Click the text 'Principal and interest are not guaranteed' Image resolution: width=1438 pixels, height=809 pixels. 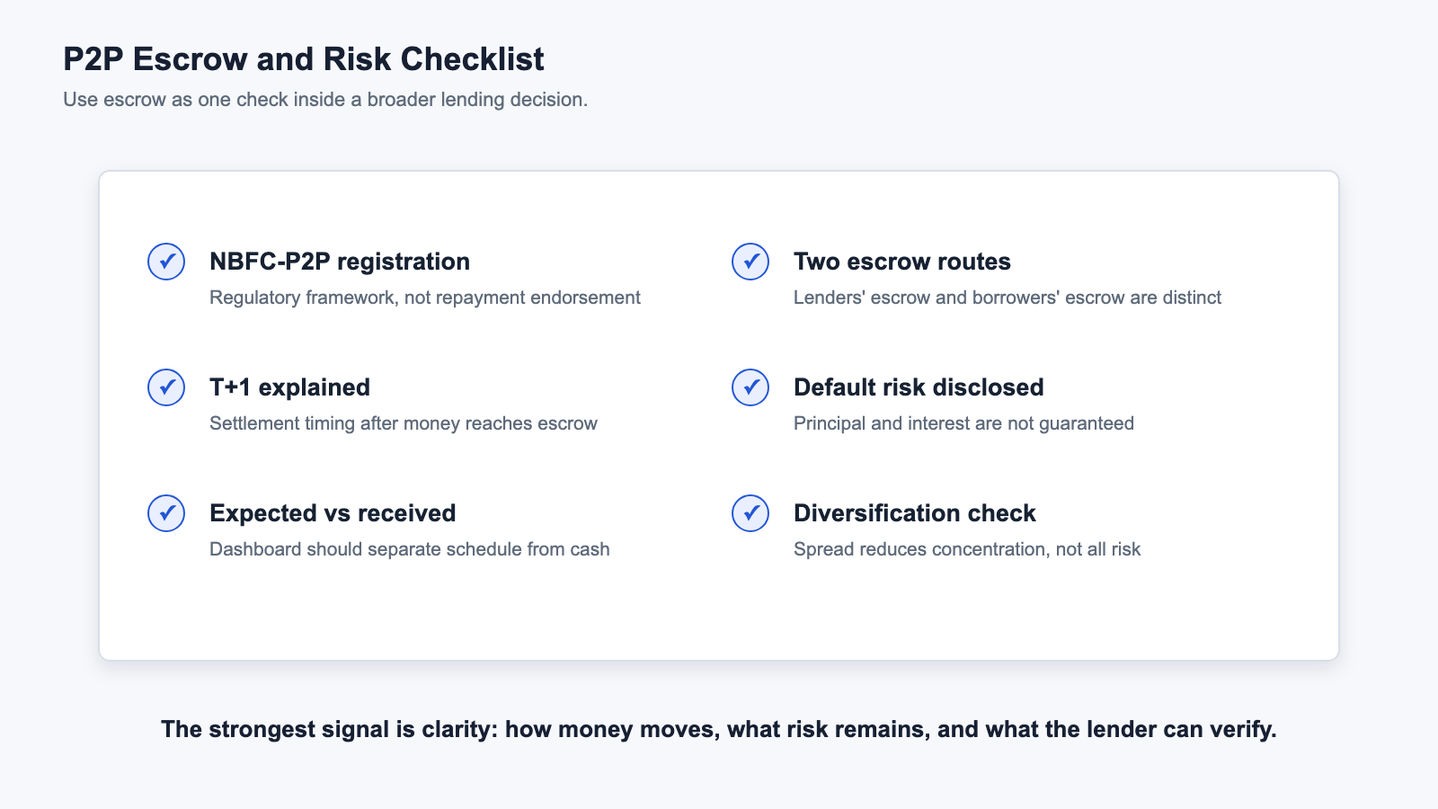click(x=963, y=423)
